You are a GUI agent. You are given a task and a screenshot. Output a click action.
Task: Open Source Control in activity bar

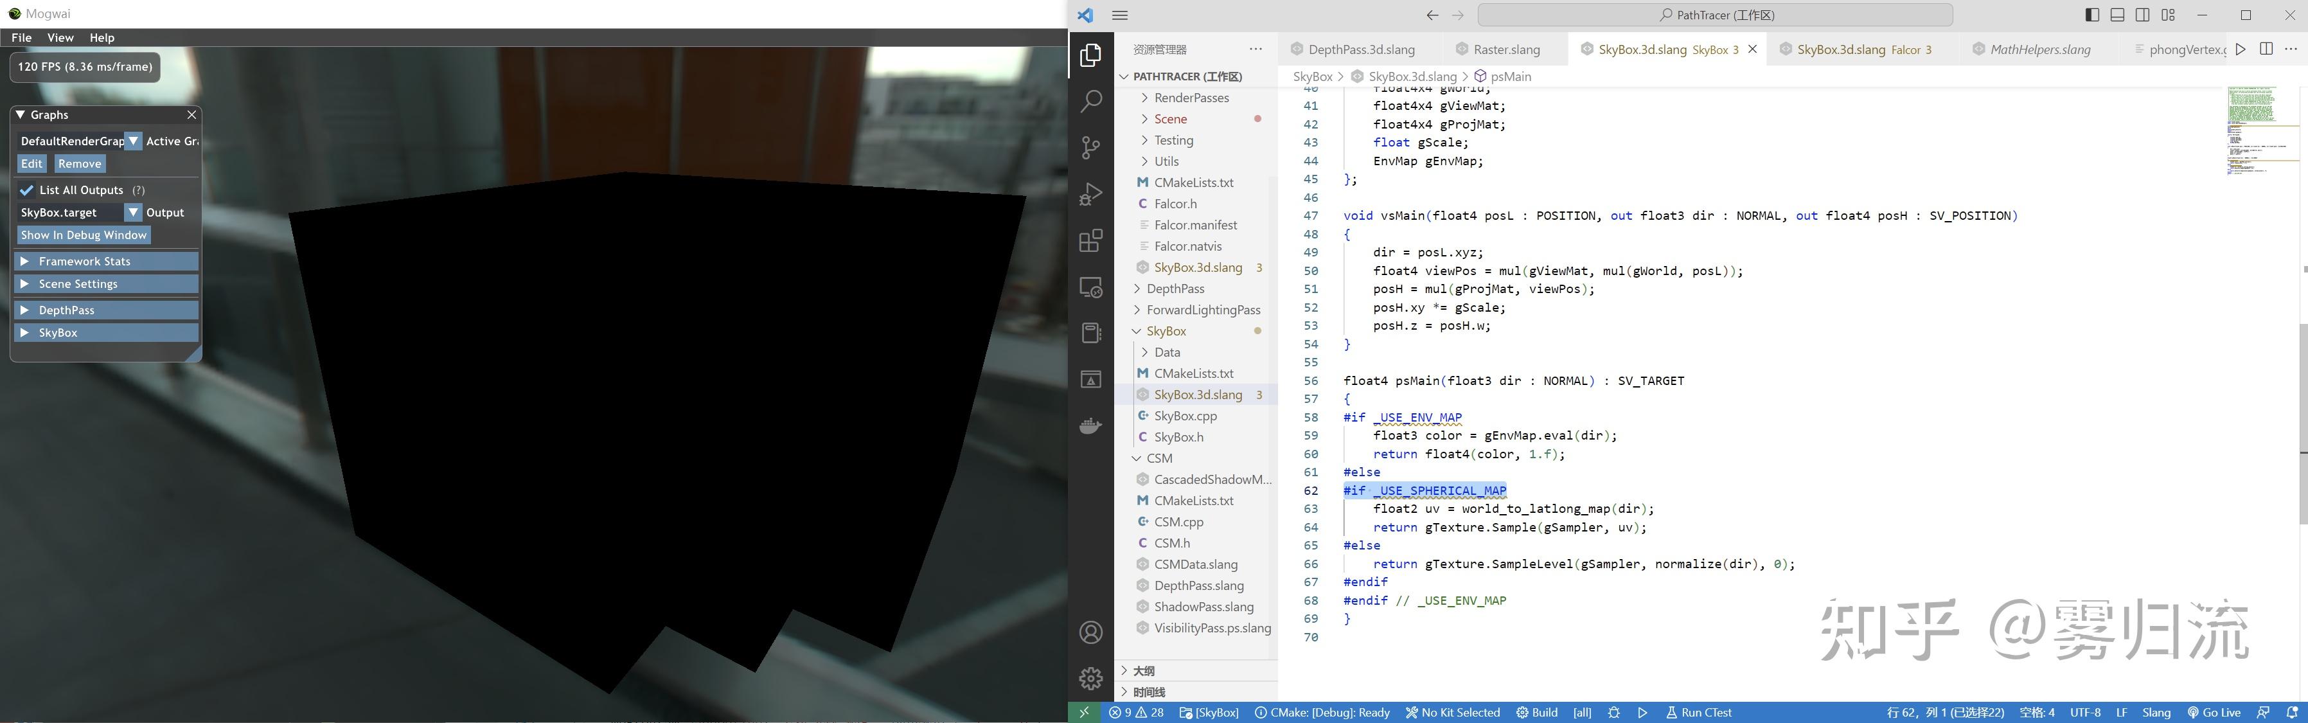coord(1090,148)
